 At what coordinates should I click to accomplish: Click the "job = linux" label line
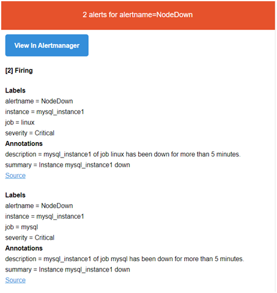(20, 123)
